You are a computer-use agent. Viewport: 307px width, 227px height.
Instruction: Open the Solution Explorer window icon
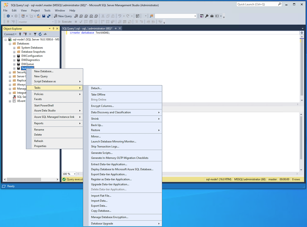click(202, 16)
